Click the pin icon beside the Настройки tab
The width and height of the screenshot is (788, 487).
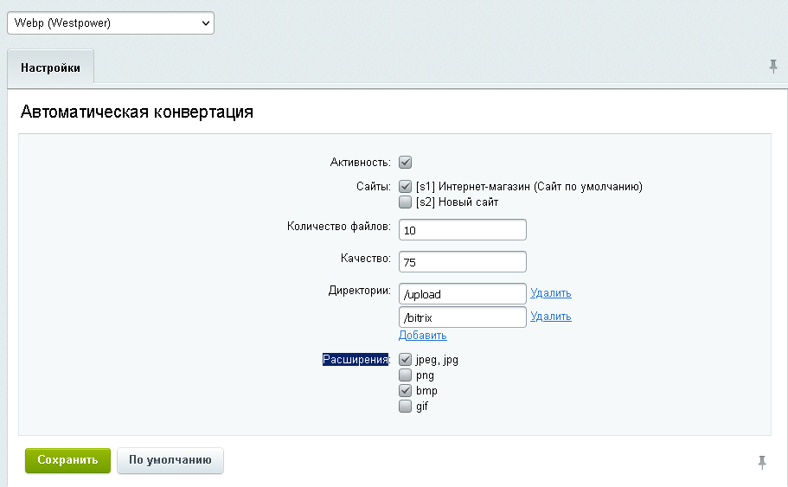click(773, 67)
